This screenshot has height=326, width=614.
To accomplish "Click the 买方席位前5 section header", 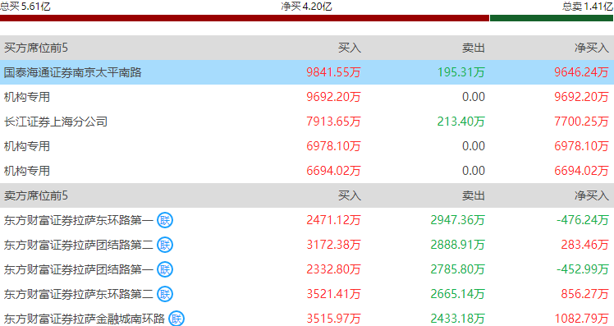I will (35, 48).
